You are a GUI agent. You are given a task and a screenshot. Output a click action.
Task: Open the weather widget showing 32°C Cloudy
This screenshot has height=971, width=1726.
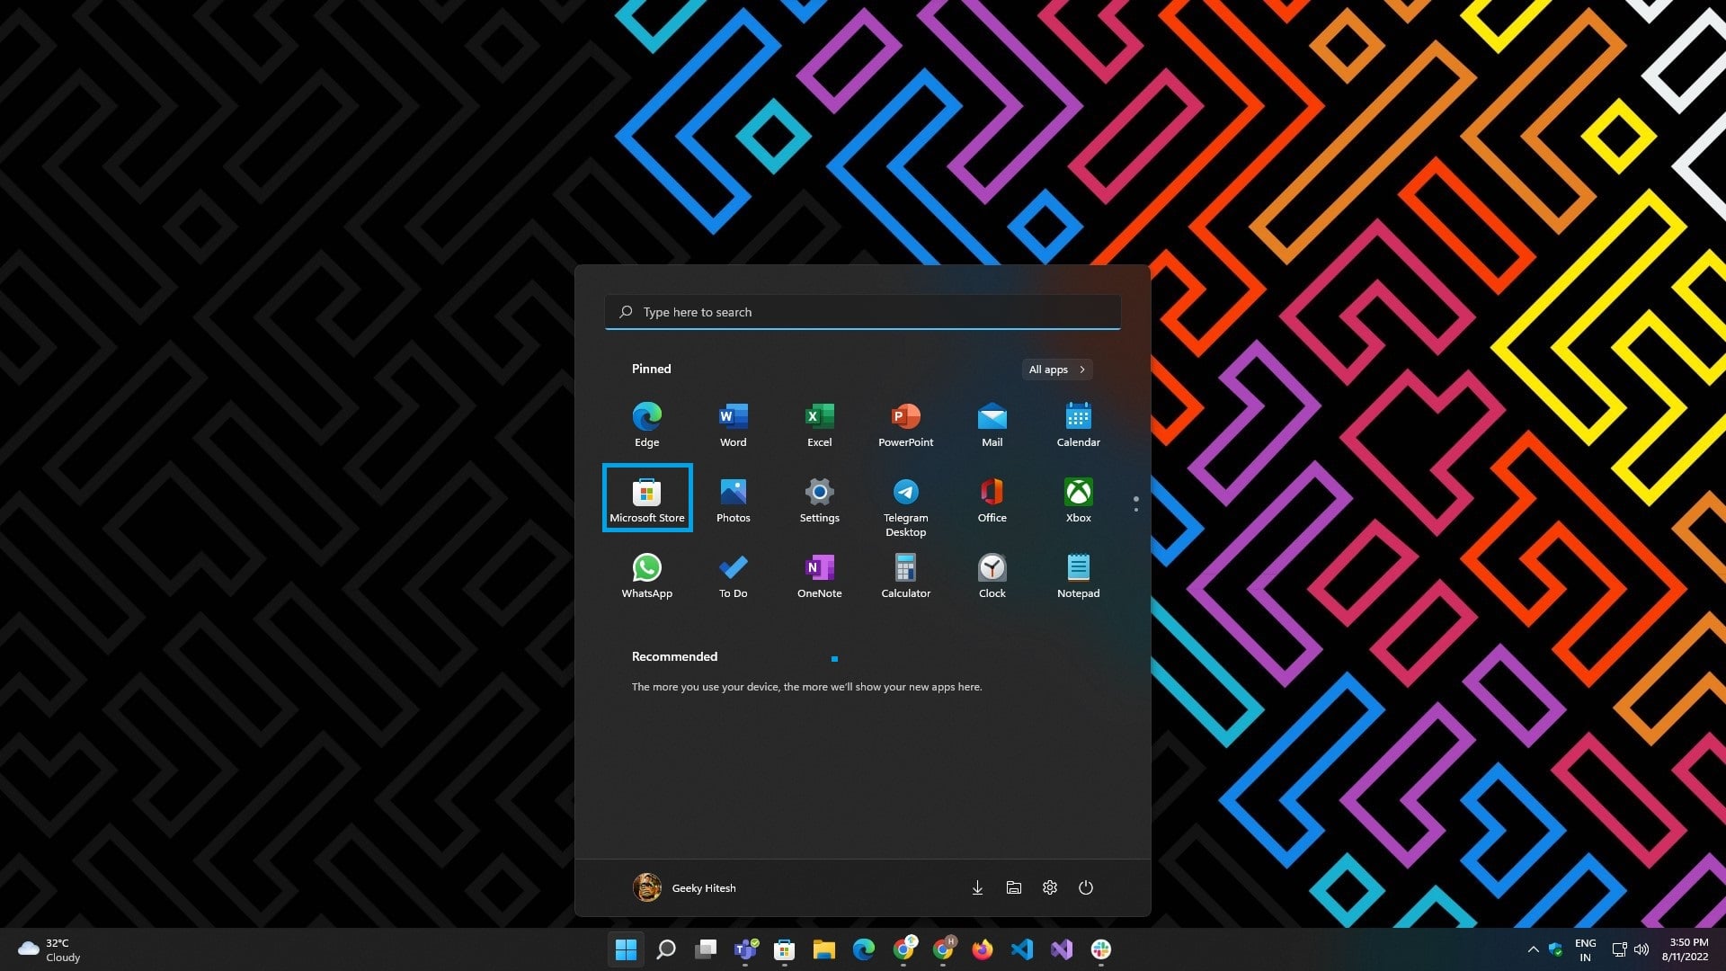pos(49,950)
